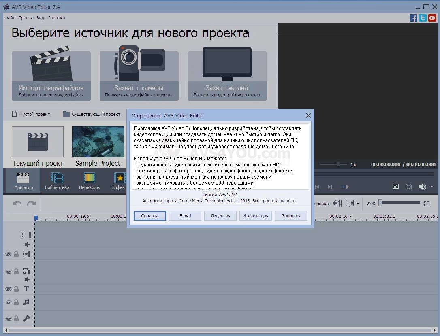Open the Справка menu
The image size is (440, 336).
[56, 18]
